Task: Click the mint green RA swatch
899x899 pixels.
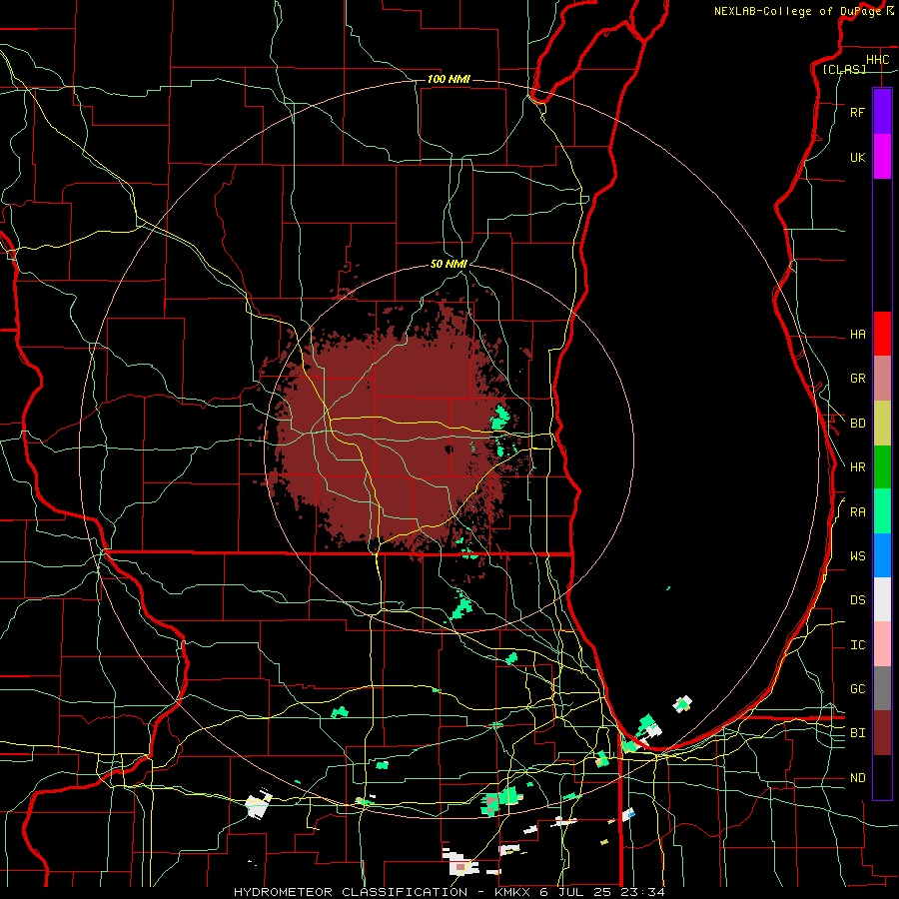Action: (882, 511)
